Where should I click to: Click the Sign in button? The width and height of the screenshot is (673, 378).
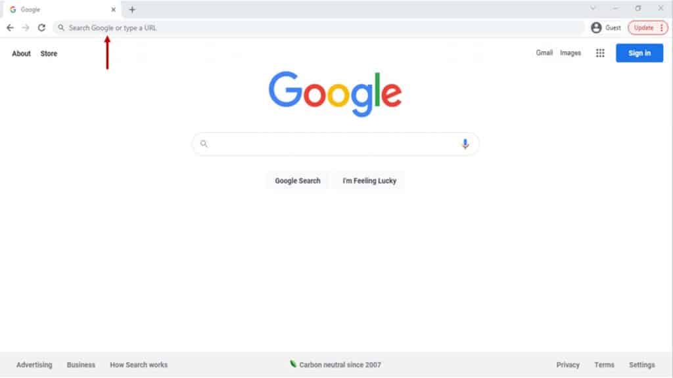tap(639, 53)
